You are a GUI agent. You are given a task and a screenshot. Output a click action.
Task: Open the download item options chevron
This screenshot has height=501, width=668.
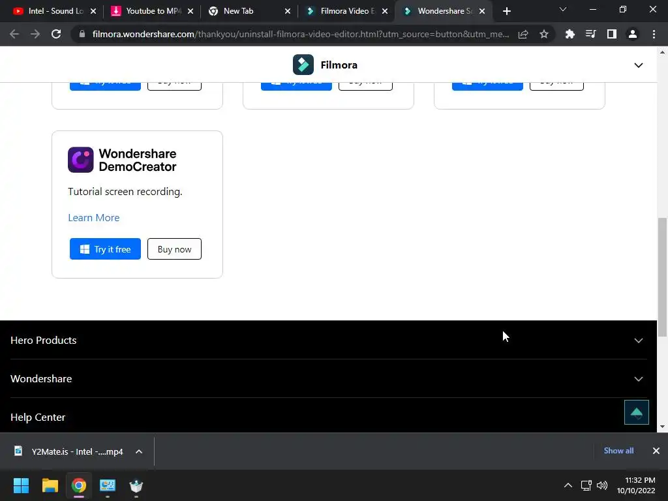(139, 451)
